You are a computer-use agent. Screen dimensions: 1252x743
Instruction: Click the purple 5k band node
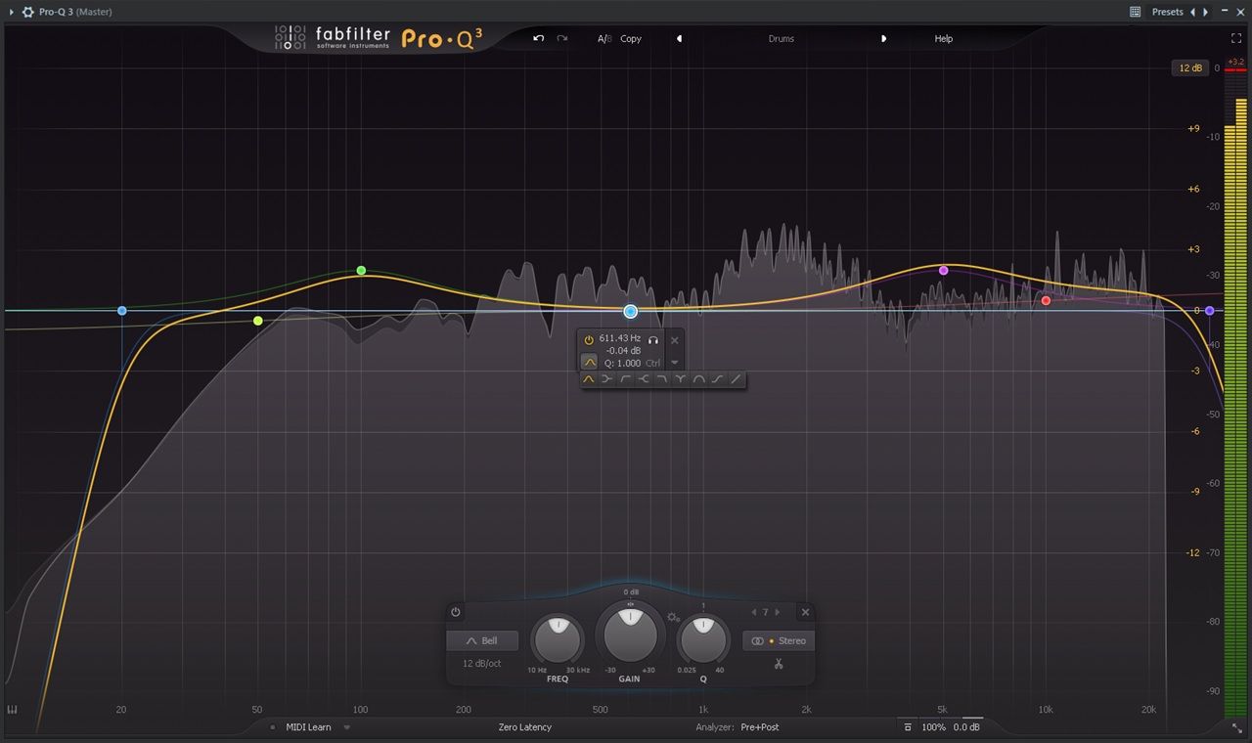click(x=944, y=271)
